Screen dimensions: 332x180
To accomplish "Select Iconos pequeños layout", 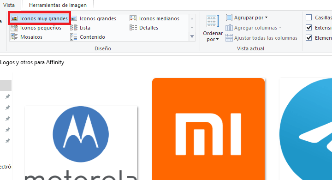I will tap(36, 28).
